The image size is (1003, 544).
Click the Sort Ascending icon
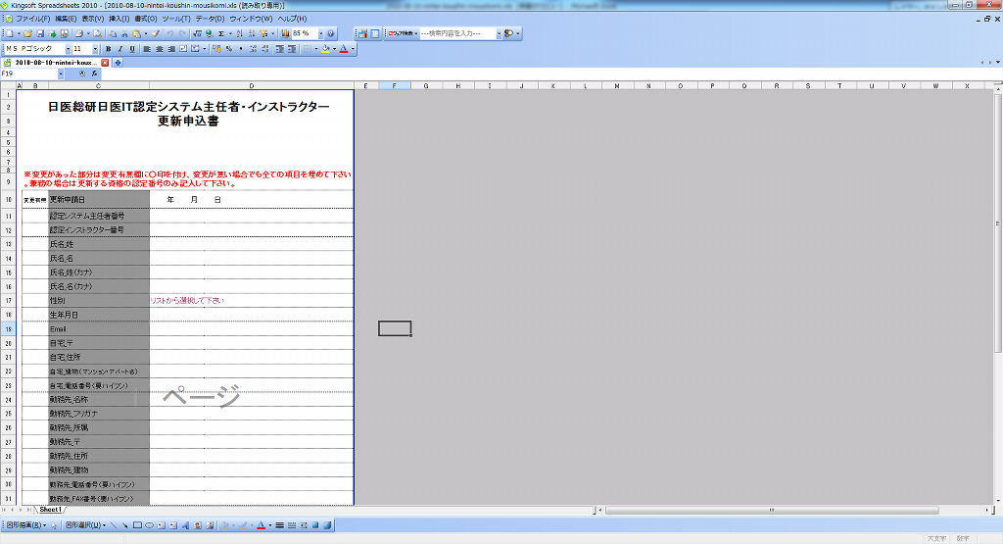pos(239,34)
